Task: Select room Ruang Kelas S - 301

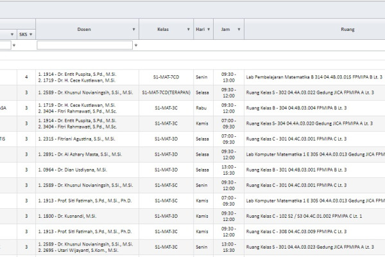Action: click(x=310, y=247)
